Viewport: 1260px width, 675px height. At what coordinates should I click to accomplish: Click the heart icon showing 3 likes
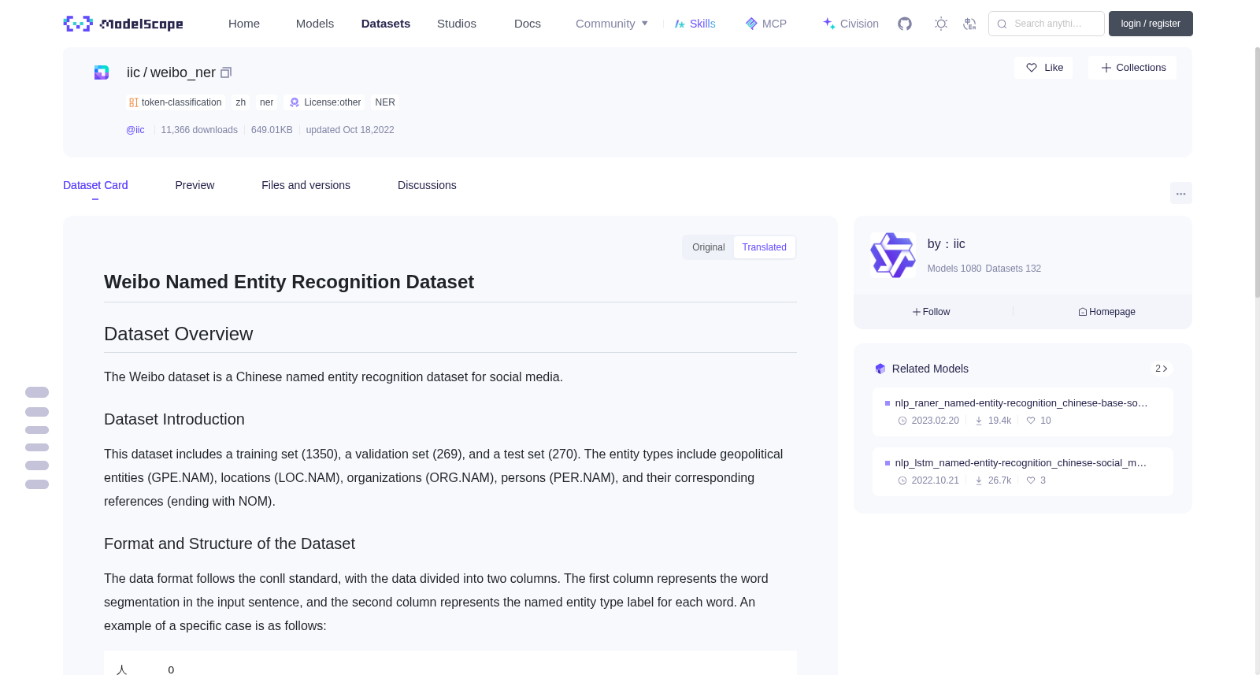click(x=1031, y=480)
